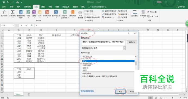Click Create from Selection (根据所选内容创建)
This screenshot has width=188, height=99.
tap(92, 17)
